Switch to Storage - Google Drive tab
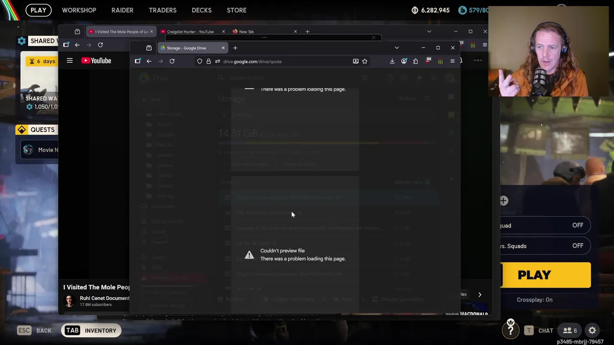 pyautogui.click(x=192, y=48)
